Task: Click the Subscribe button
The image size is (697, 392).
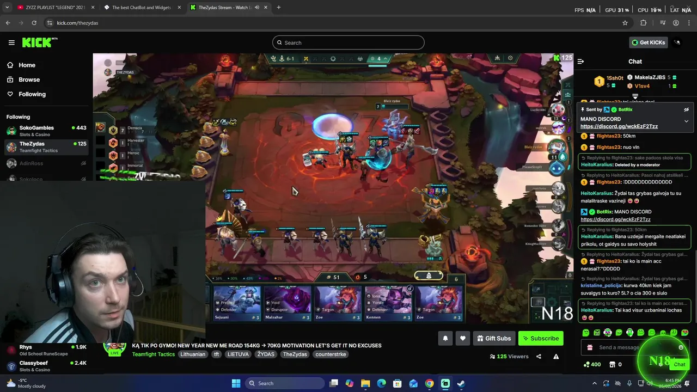Action: coord(541,338)
